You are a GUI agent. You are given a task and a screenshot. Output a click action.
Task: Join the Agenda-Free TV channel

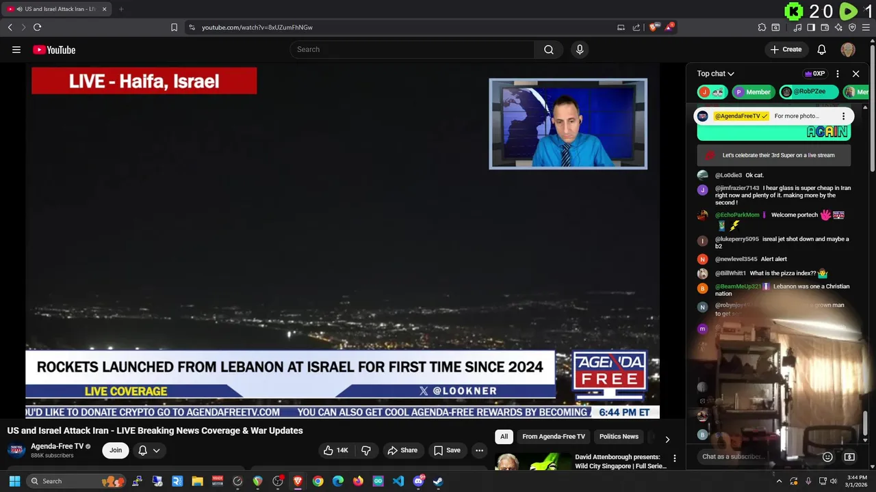coord(116,450)
